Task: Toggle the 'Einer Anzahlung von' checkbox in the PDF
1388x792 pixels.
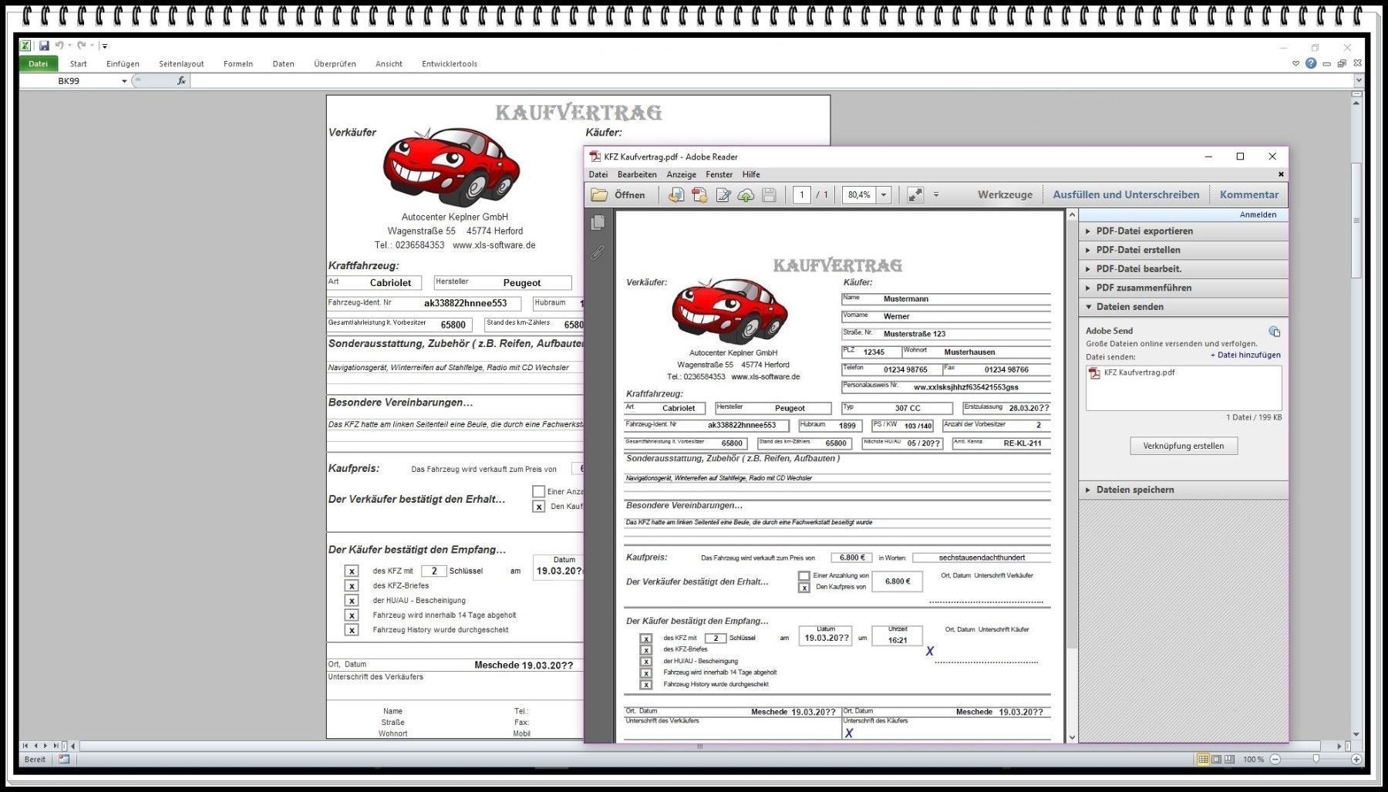Action: pyautogui.click(x=804, y=575)
